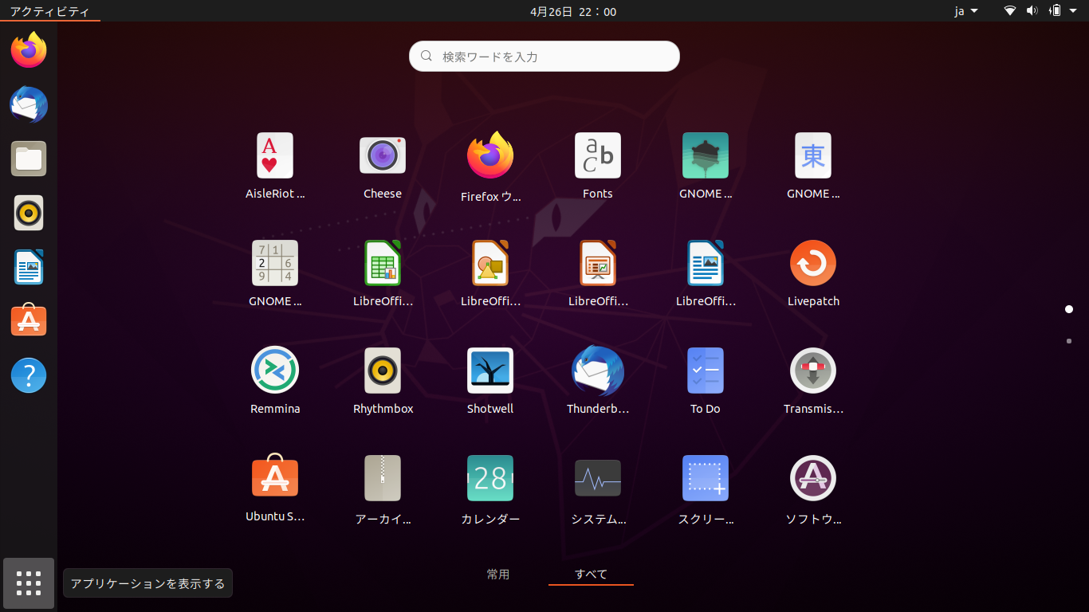1089x612 pixels.
Task: Click the Wi-Fi status icon
Action: click(x=1010, y=11)
